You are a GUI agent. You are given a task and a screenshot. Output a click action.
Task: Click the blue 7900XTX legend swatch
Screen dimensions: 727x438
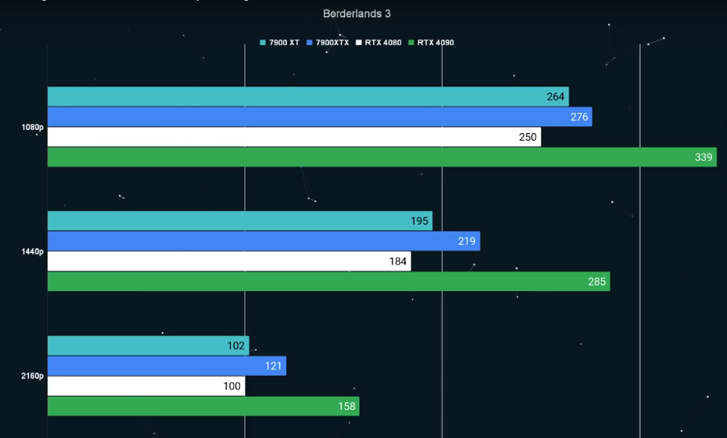(x=309, y=43)
